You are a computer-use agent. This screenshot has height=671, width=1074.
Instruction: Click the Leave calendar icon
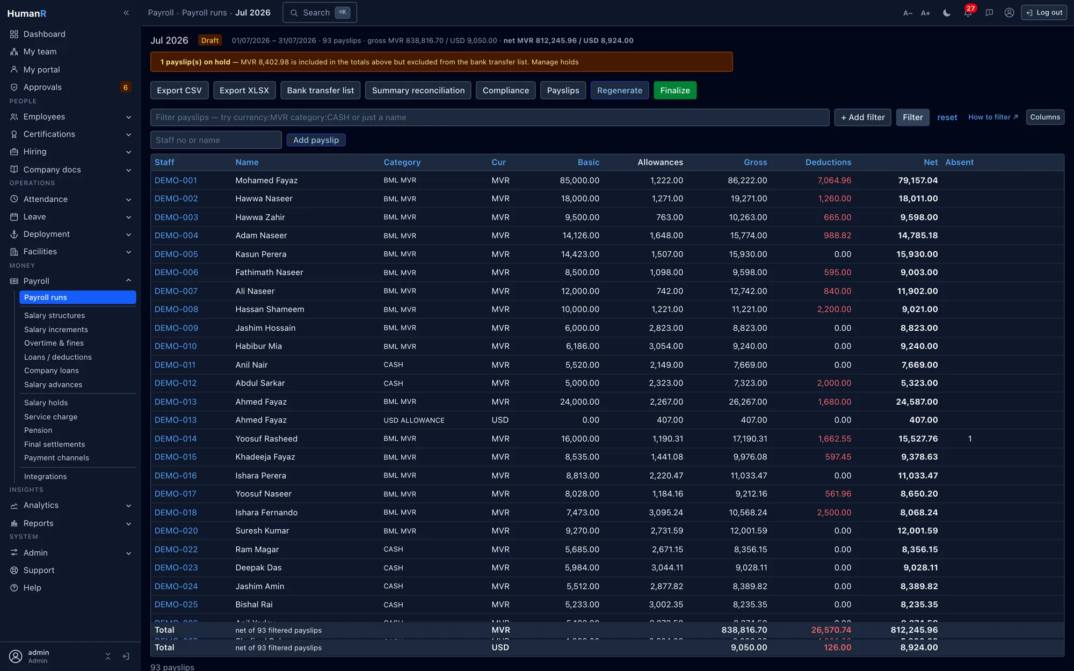point(14,217)
